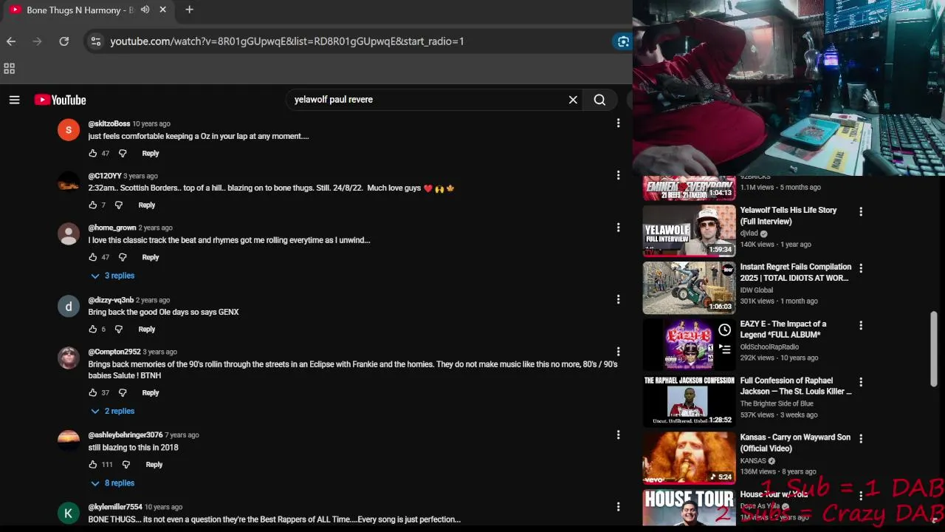Clear the search box with X icon
This screenshot has height=532, width=945.
[573, 100]
